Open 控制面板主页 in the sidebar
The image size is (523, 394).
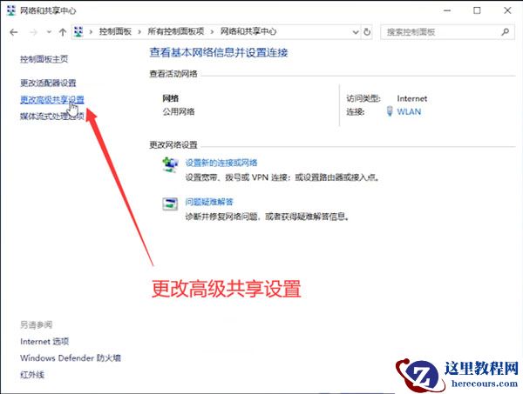click(44, 59)
